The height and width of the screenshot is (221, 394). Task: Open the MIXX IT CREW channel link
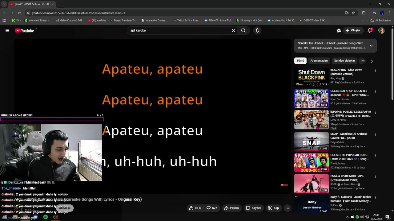(338, 120)
